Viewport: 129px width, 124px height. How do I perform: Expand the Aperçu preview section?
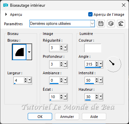point(6,14)
